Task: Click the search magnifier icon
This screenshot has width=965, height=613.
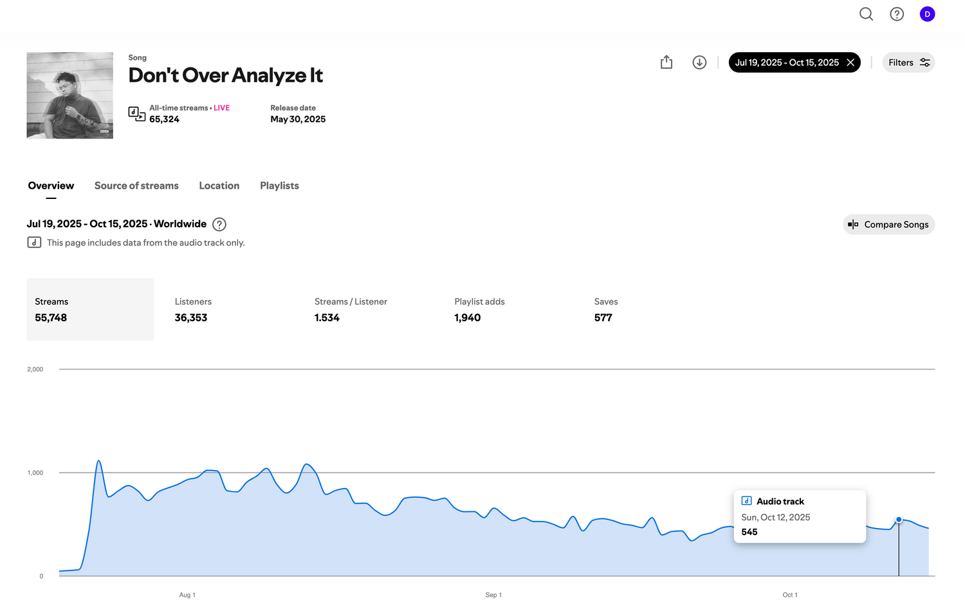Action: [x=866, y=14]
